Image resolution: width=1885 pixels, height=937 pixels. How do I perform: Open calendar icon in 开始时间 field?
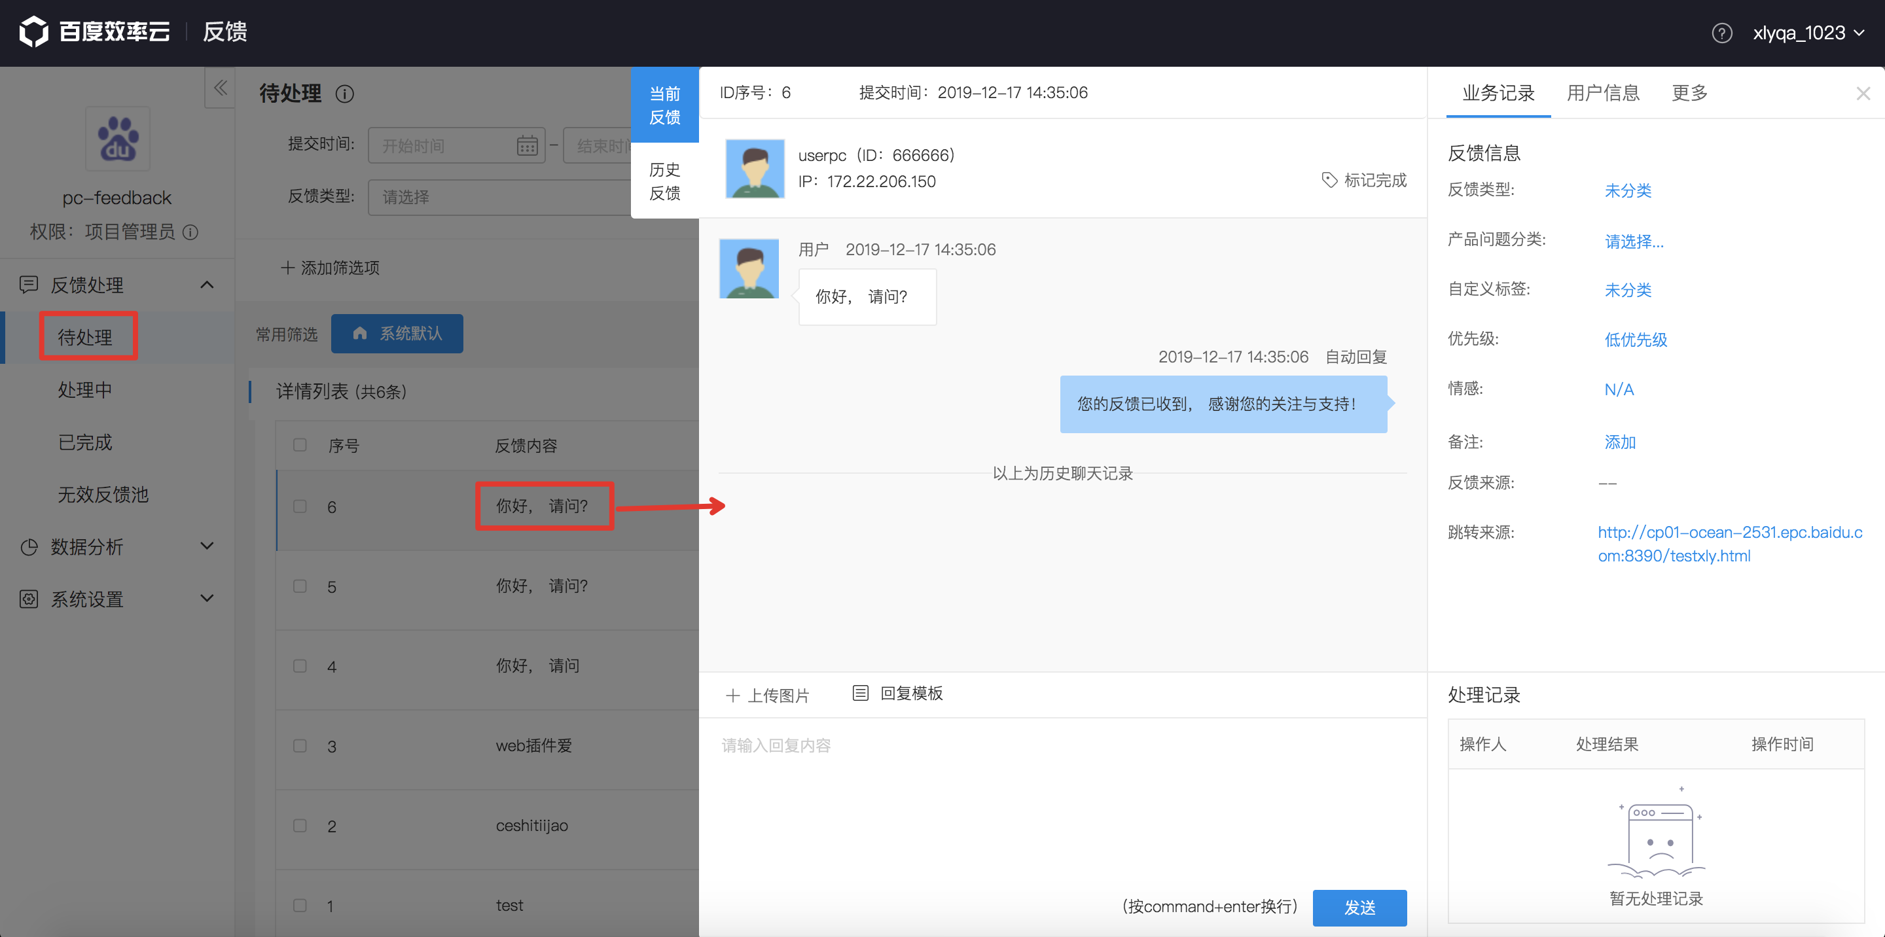coord(527,145)
